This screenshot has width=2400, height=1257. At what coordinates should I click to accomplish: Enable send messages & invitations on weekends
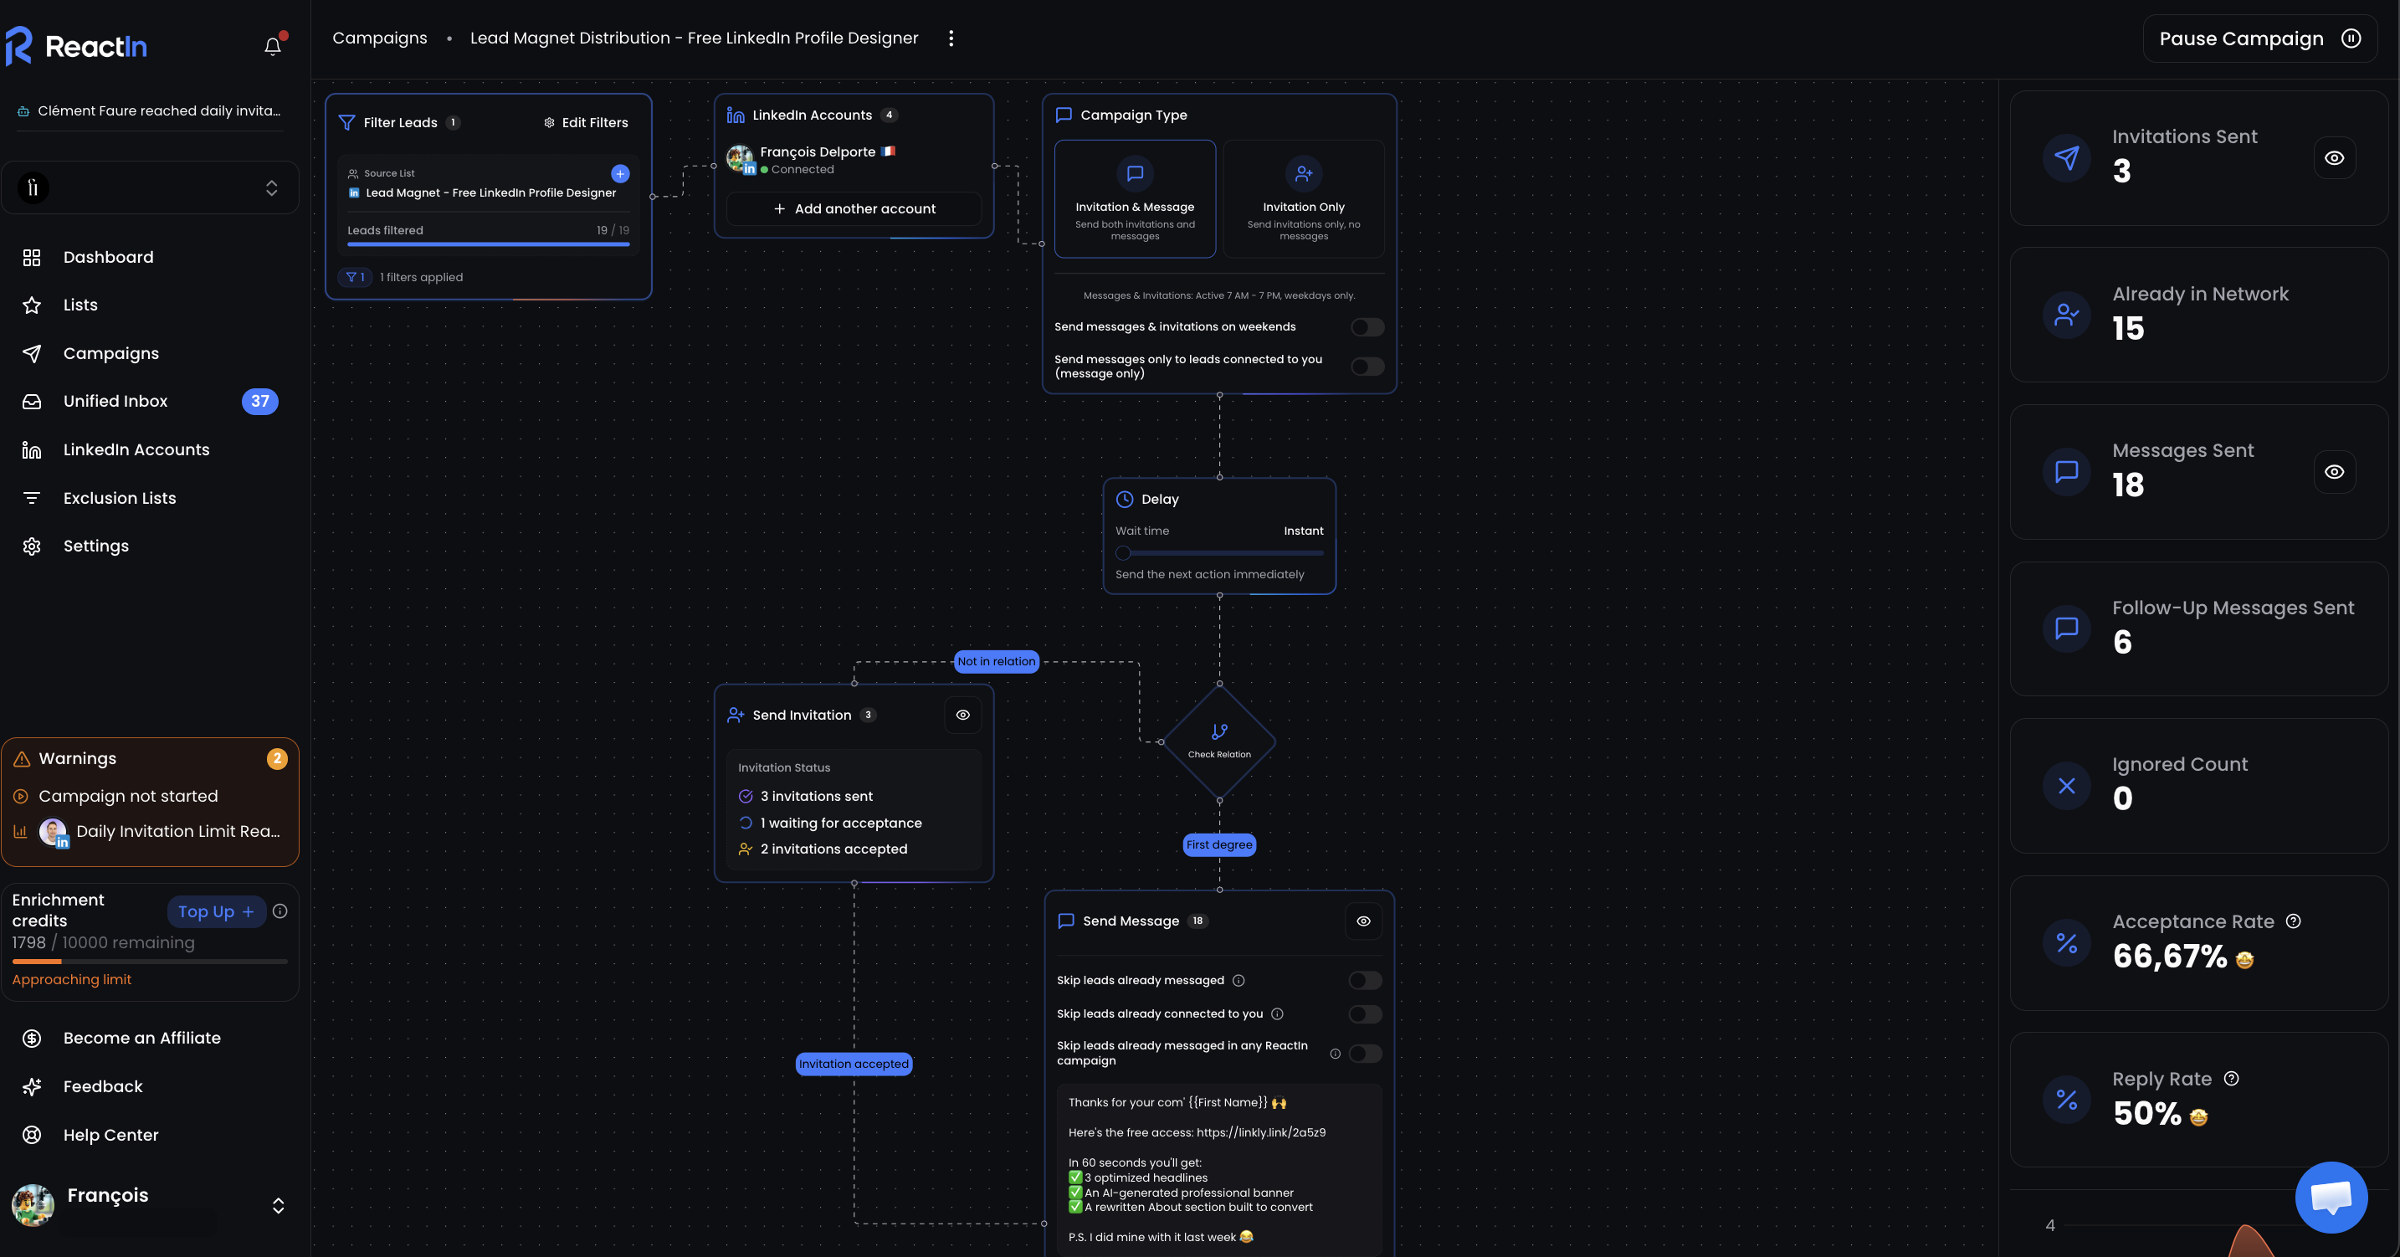point(1367,327)
